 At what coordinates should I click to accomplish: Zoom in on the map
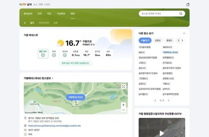click(x=124, y=105)
